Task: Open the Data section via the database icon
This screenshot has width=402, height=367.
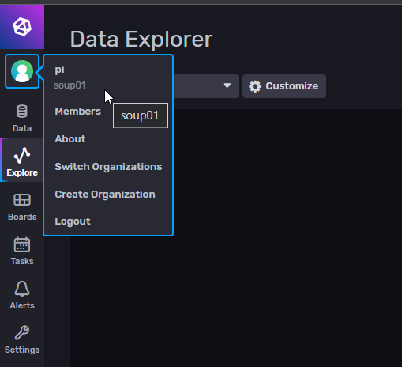Action: point(22,112)
